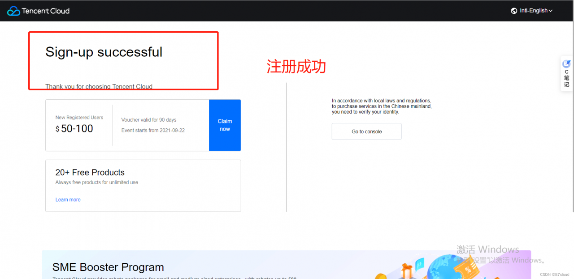
Task: Click the Sign-up successful heading
Action: (x=104, y=52)
